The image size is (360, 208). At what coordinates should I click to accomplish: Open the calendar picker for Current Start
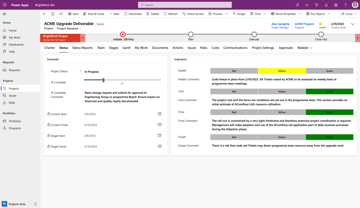[x=159, y=114]
